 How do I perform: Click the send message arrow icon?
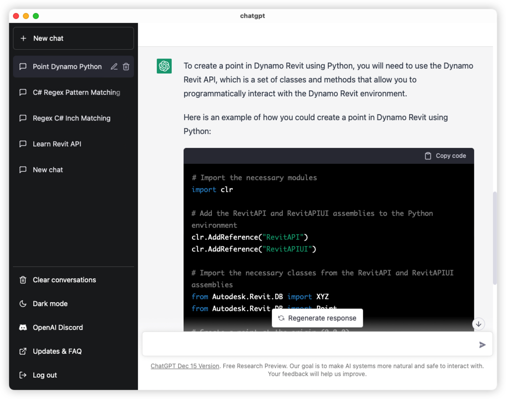482,344
